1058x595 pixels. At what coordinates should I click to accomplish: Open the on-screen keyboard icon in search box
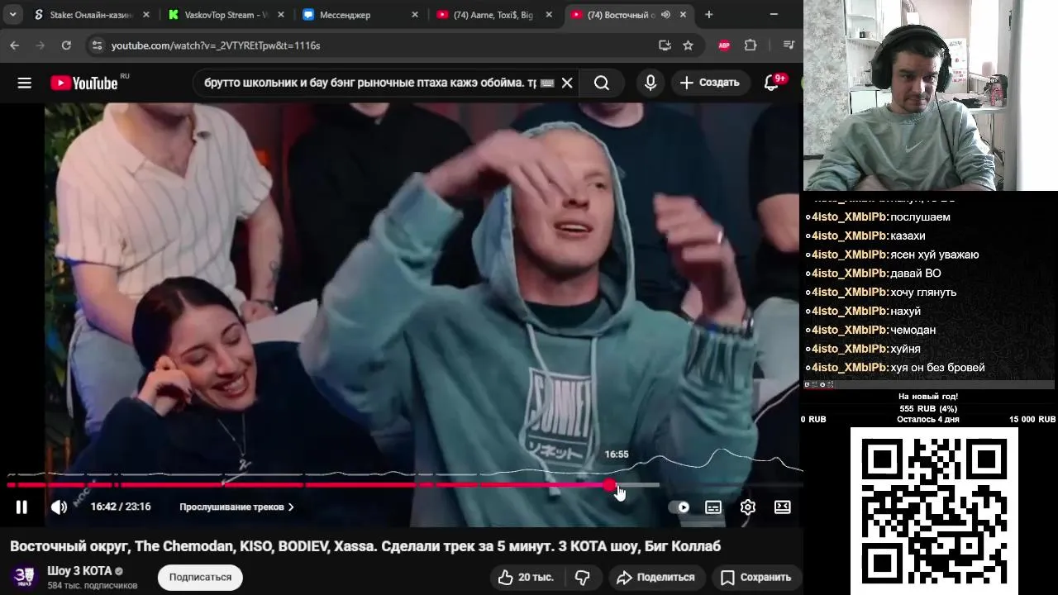click(x=546, y=83)
